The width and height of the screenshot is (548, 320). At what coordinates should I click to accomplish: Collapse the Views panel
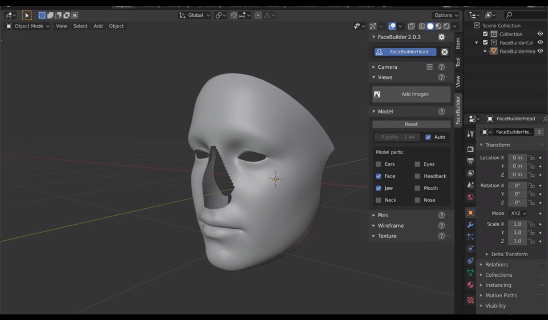tap(373, 77)
